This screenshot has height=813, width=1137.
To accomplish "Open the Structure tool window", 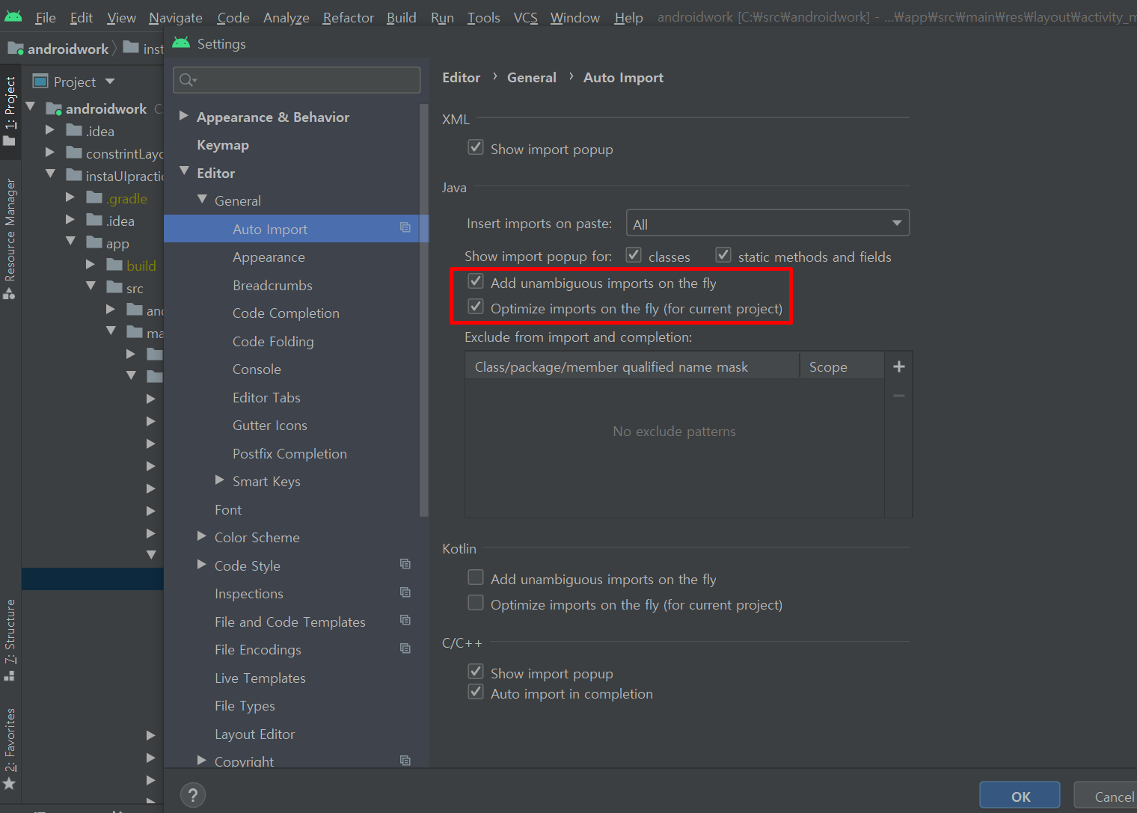I will [10, 639].
